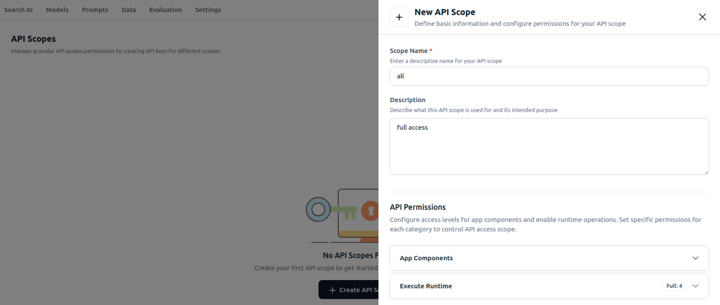Go to the Models tab
Viewport: 720px width, 305px height.
click(x=57, y=10)
